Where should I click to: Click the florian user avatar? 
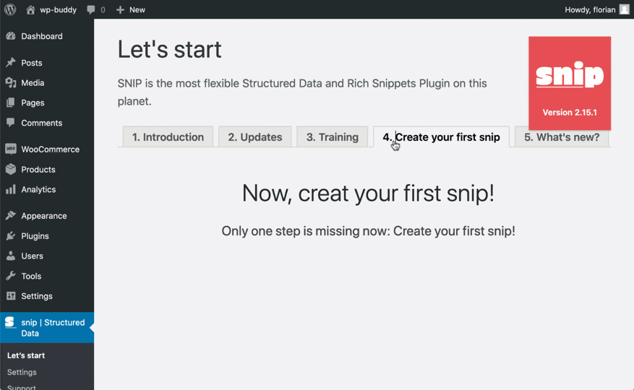click(x=625, y=9)
